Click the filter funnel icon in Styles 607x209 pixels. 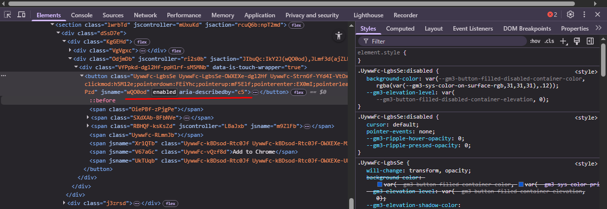(366, 42)
